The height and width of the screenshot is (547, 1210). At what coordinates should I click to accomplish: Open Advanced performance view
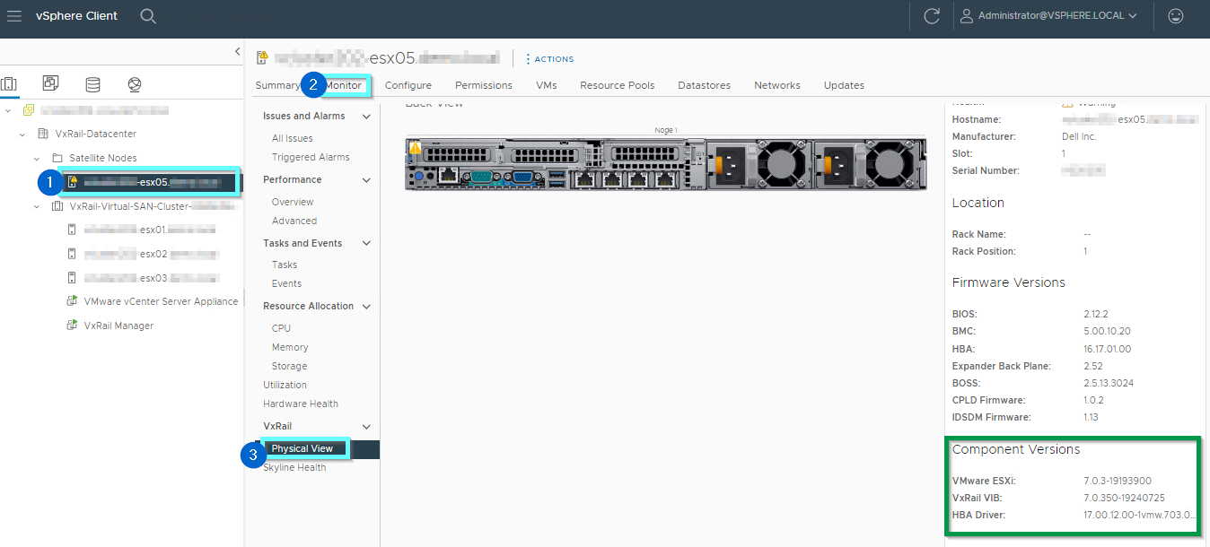click(x=294, y=221)
